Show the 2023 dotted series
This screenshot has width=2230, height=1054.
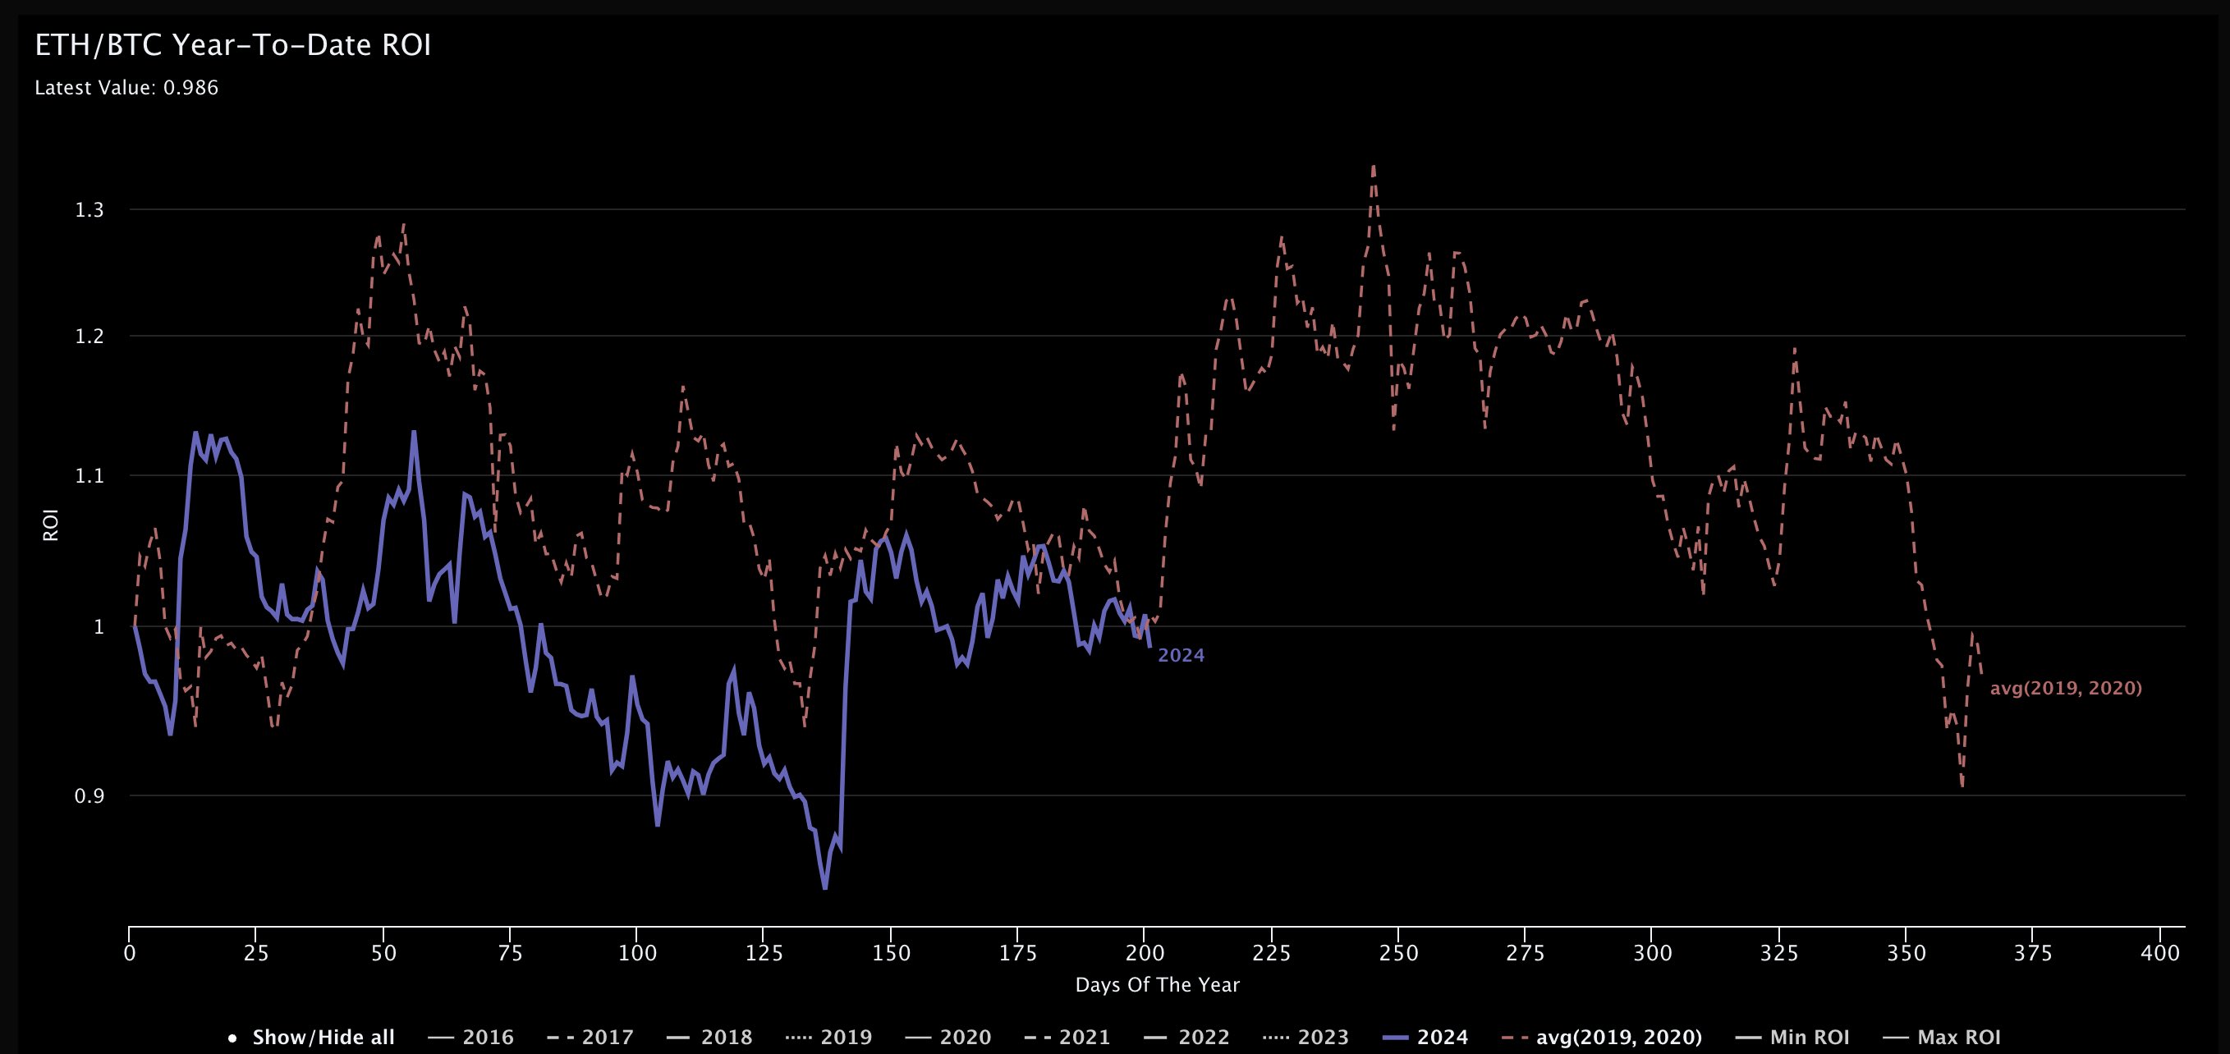[1323, 1037]
